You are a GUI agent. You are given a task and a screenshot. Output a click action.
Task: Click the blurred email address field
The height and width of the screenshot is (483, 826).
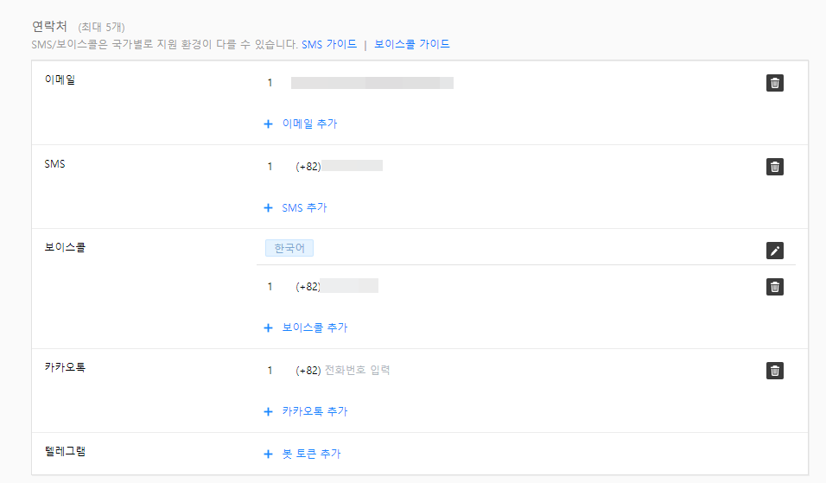tap(372, 83)
